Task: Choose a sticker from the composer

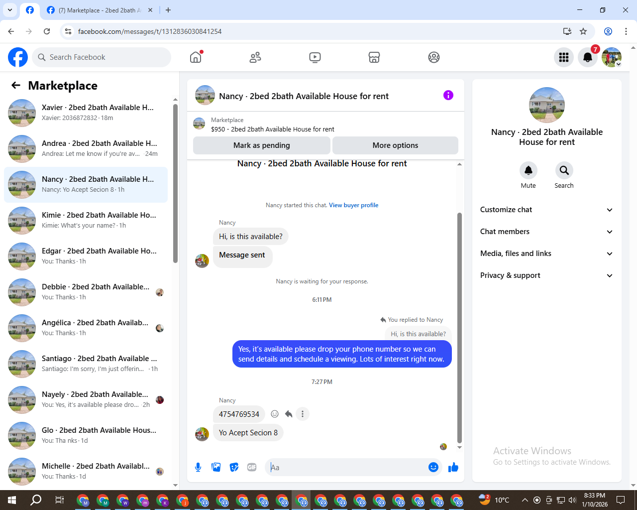Action: click(234, 467)
